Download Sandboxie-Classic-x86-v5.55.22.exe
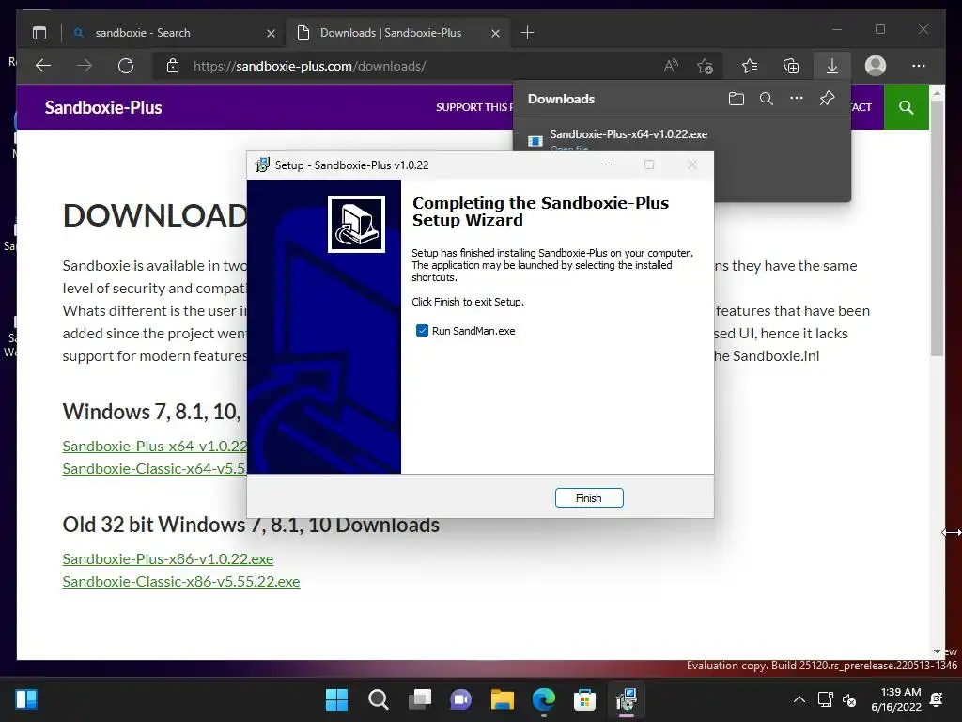Screen dimensions: 962x722 click(x=181, y=582)
